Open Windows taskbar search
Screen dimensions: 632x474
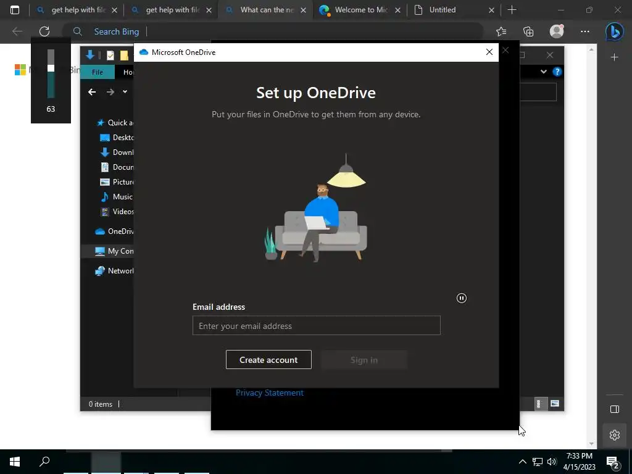(x=44, y=462)
